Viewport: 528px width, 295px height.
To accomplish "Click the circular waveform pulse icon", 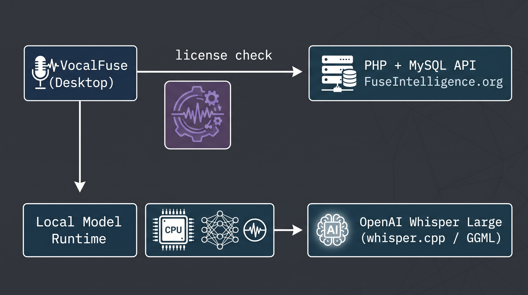I will 255,230.
